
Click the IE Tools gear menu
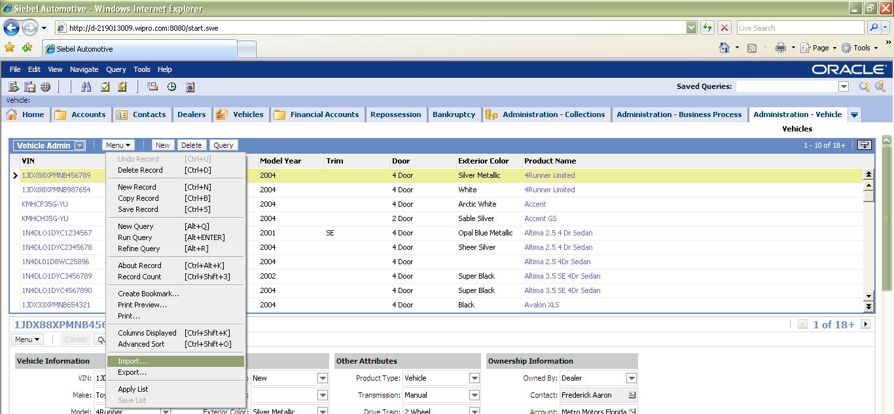[859, 48]
